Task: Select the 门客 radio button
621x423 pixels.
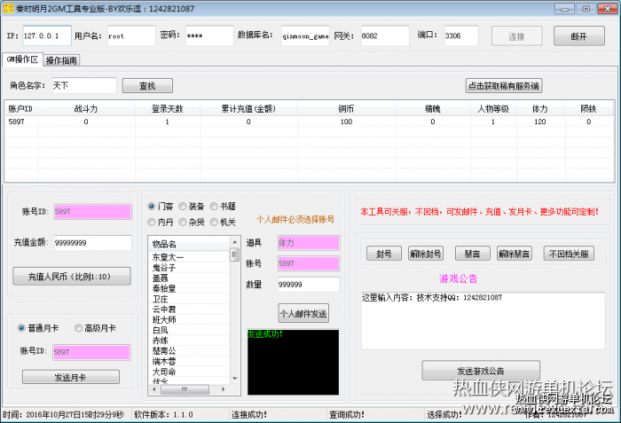Action: 161,207
